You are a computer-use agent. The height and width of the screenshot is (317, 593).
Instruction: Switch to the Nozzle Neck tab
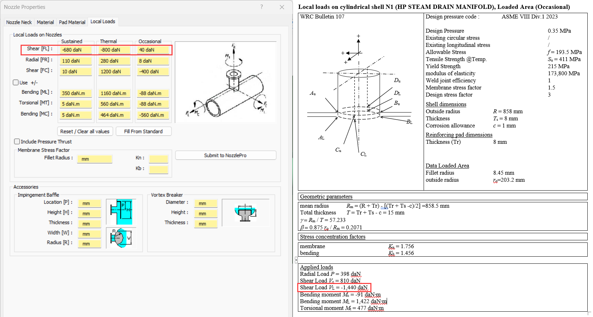tap(19, 22)
